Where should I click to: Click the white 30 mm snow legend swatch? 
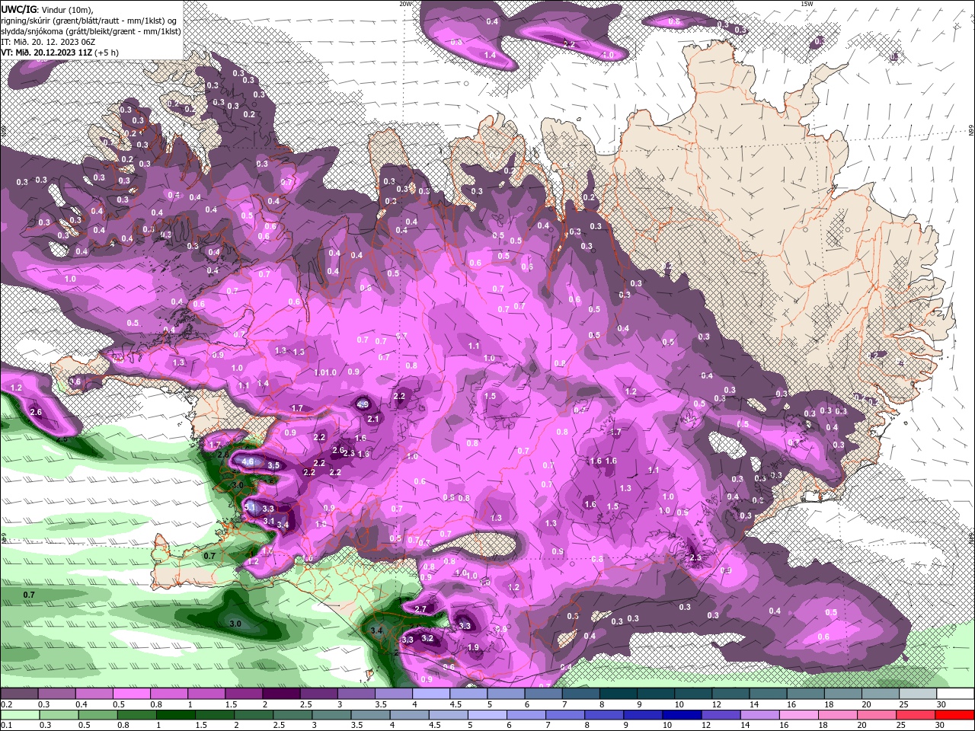click(x=955, y=694)
